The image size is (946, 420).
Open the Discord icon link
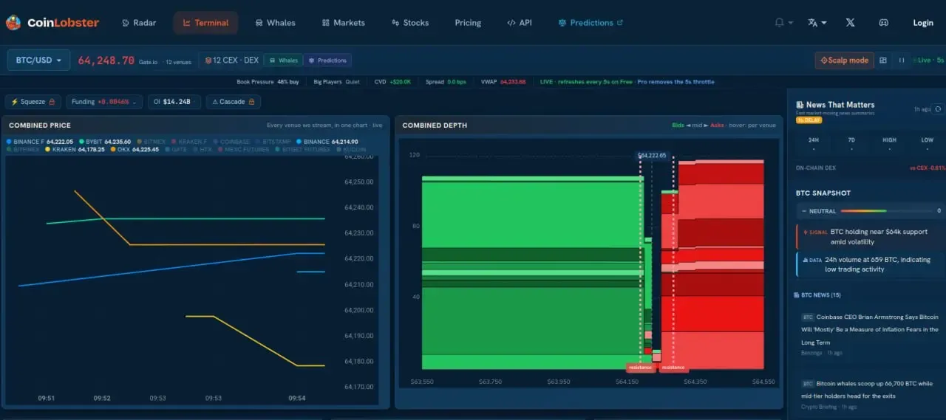[883, 23]
